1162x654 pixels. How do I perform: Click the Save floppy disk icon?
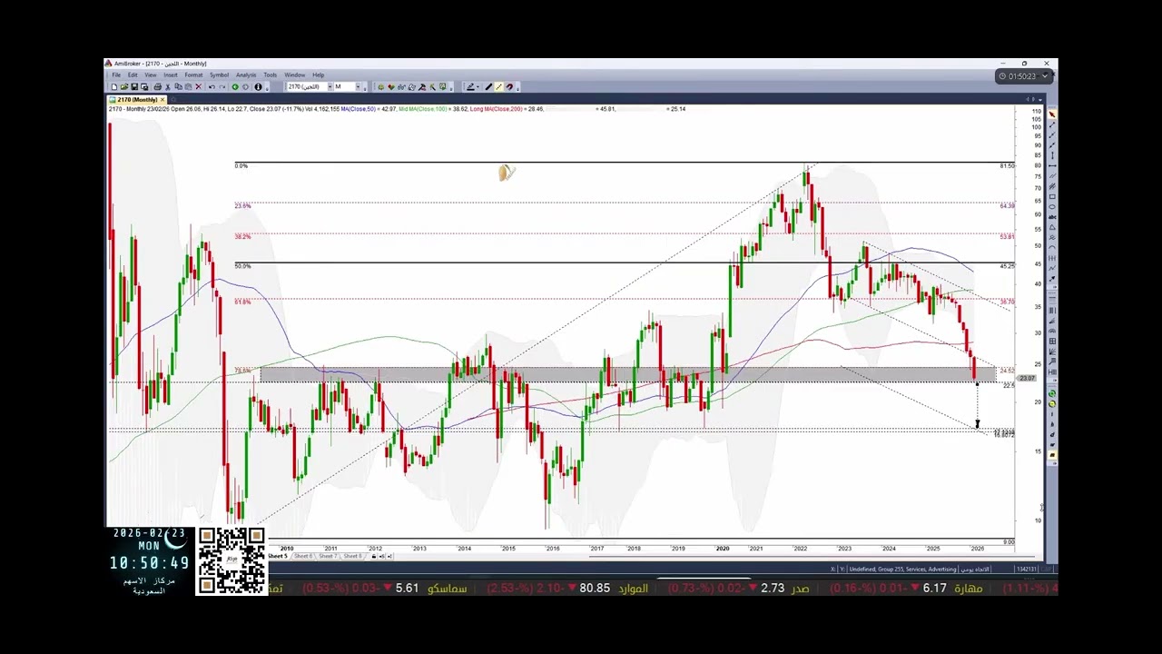pos(134,86)
